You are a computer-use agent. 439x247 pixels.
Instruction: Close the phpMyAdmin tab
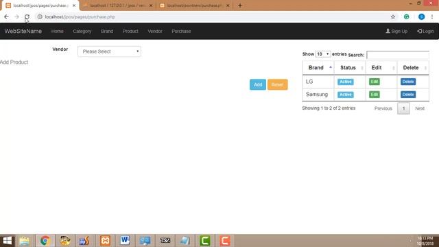pyautogui.click(x=151, y=5)
